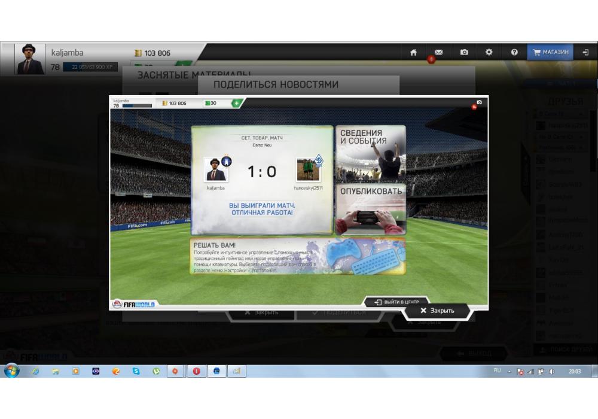Open uTorrent from taskbar
This screenshot has height=419, width=598.
tap(156, 371)
